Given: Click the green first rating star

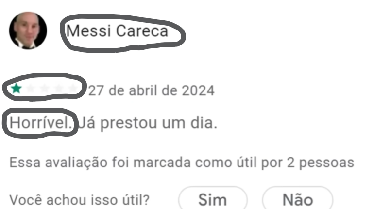Looking at the screenshot, I should 16,89.
